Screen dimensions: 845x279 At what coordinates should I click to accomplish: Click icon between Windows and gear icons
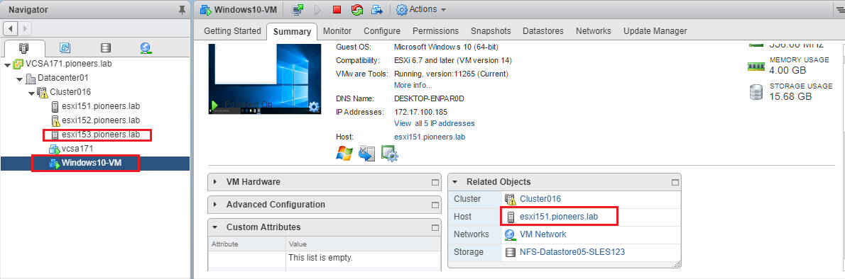pos(366,153)
